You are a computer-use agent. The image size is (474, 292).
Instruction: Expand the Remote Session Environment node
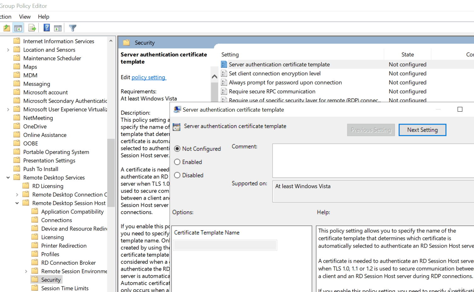(26, 271)
